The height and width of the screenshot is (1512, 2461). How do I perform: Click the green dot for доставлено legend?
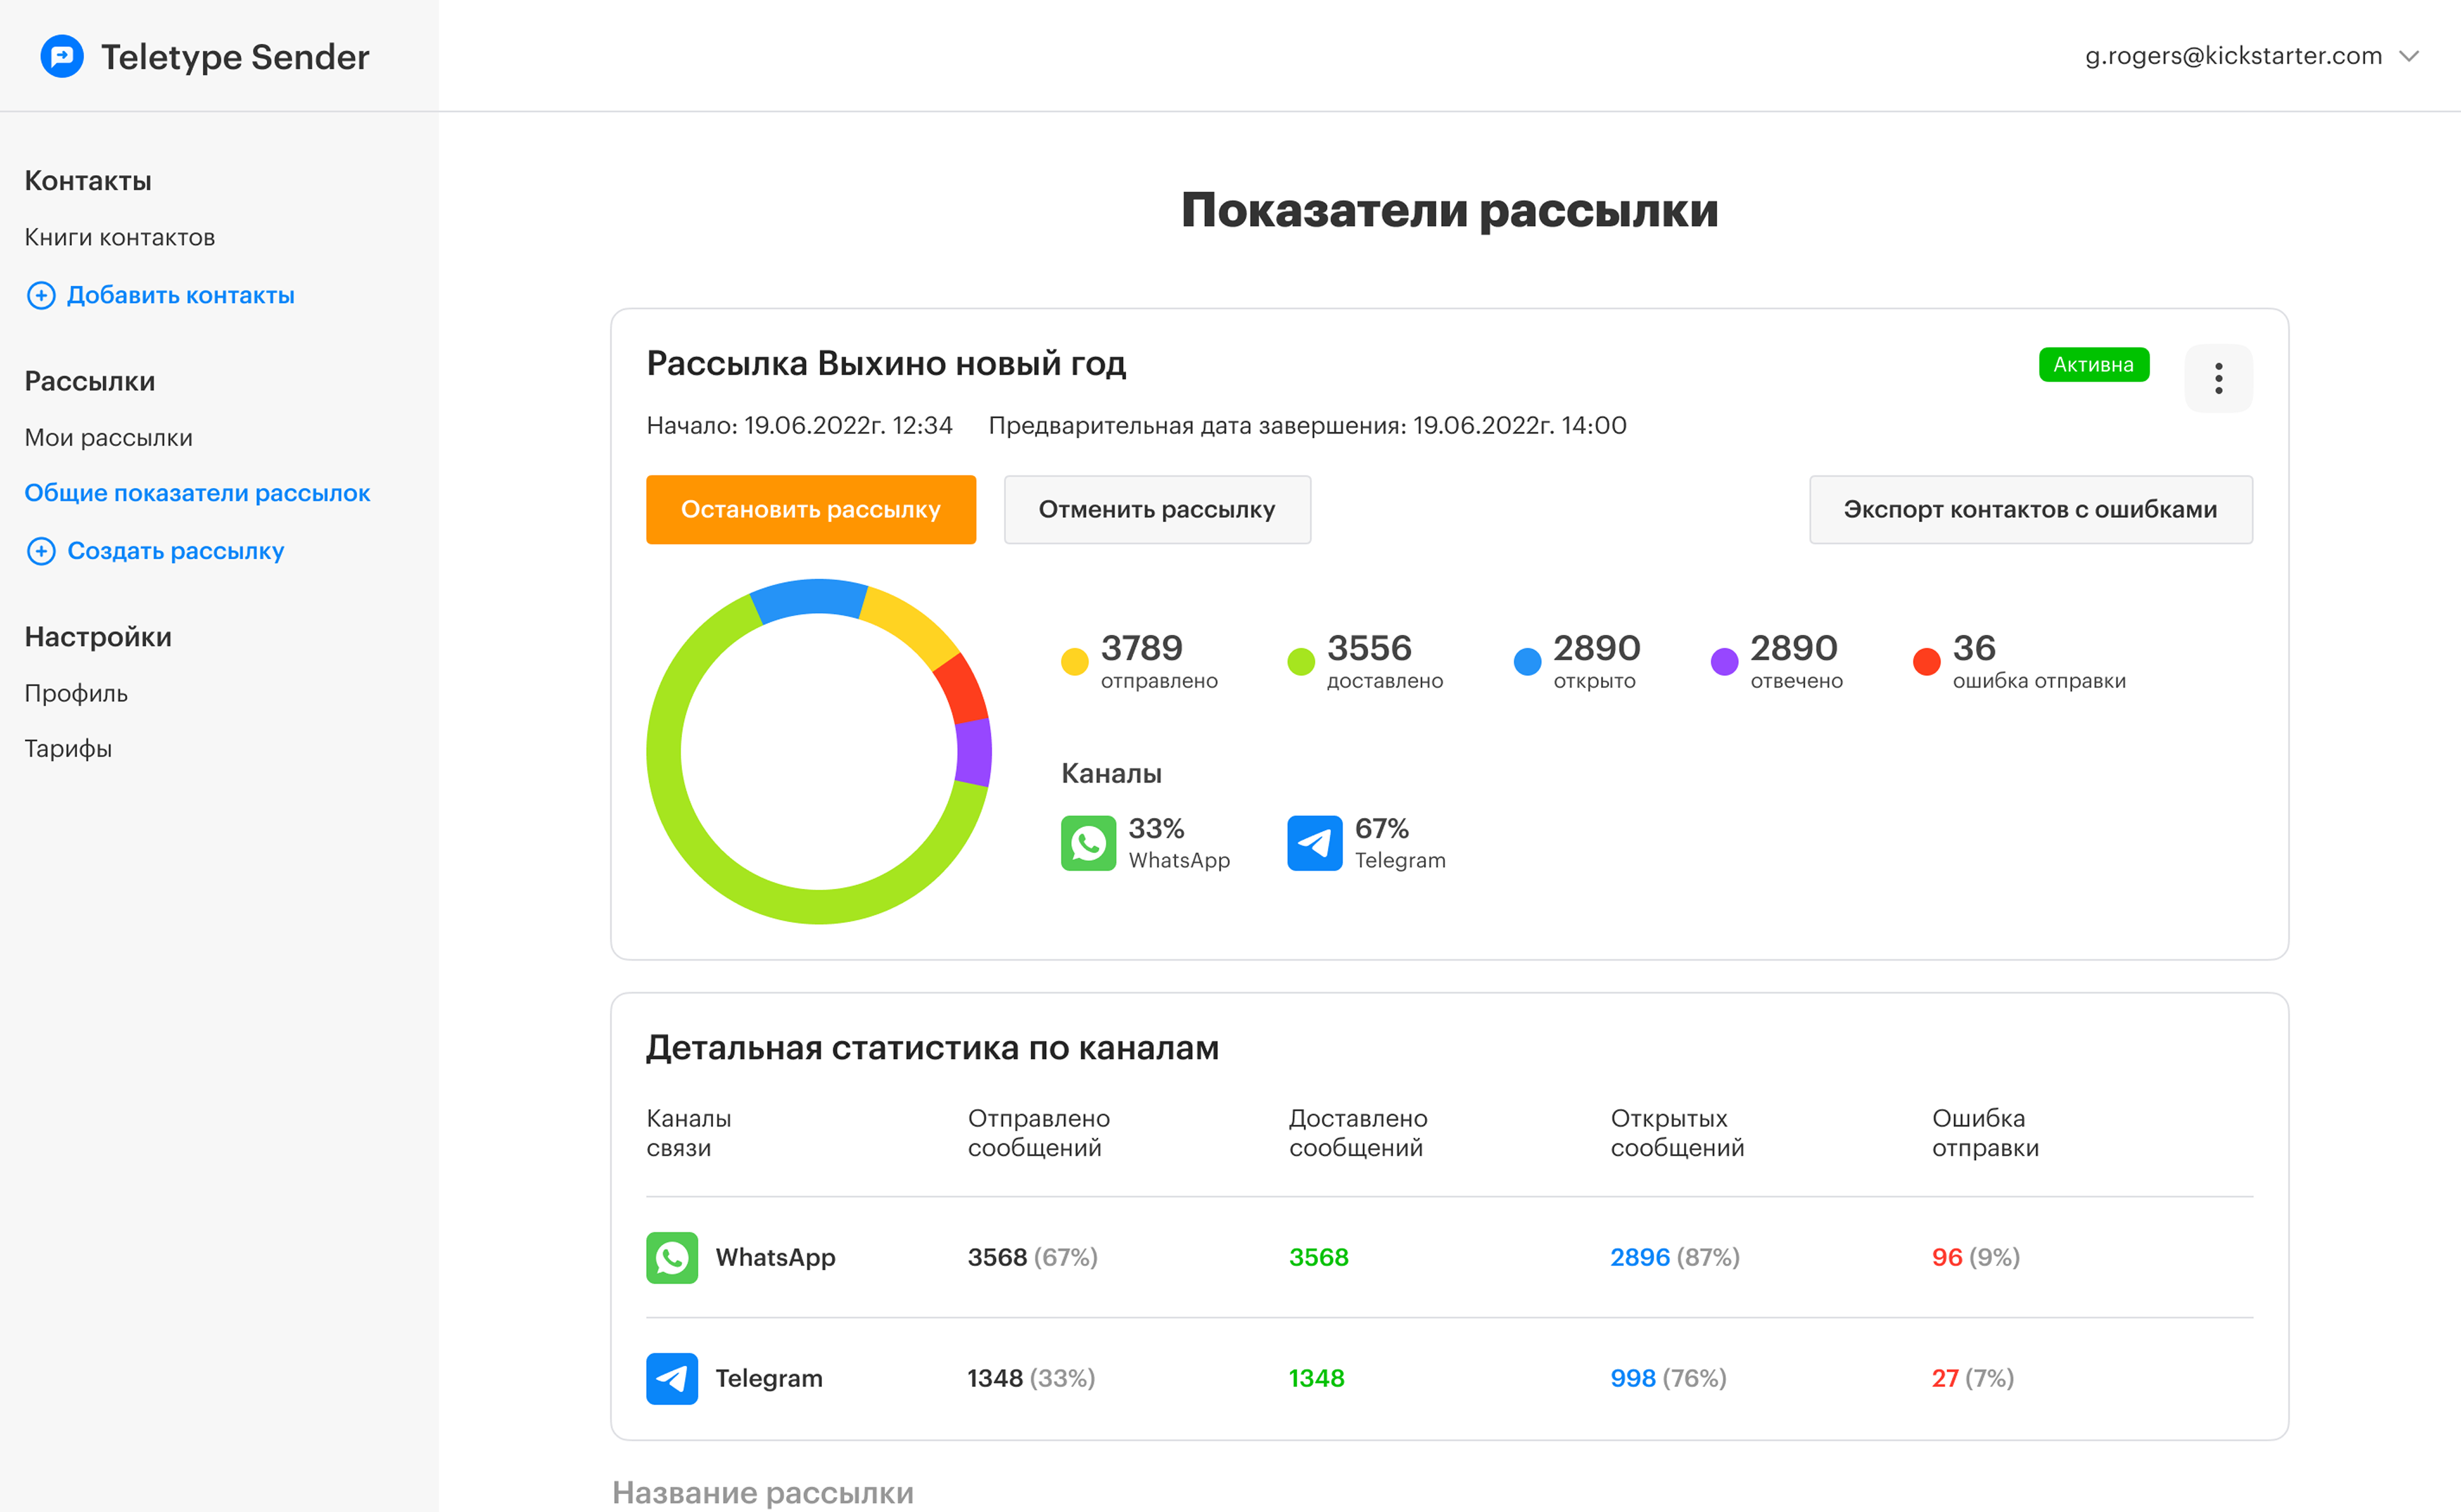1300,662
